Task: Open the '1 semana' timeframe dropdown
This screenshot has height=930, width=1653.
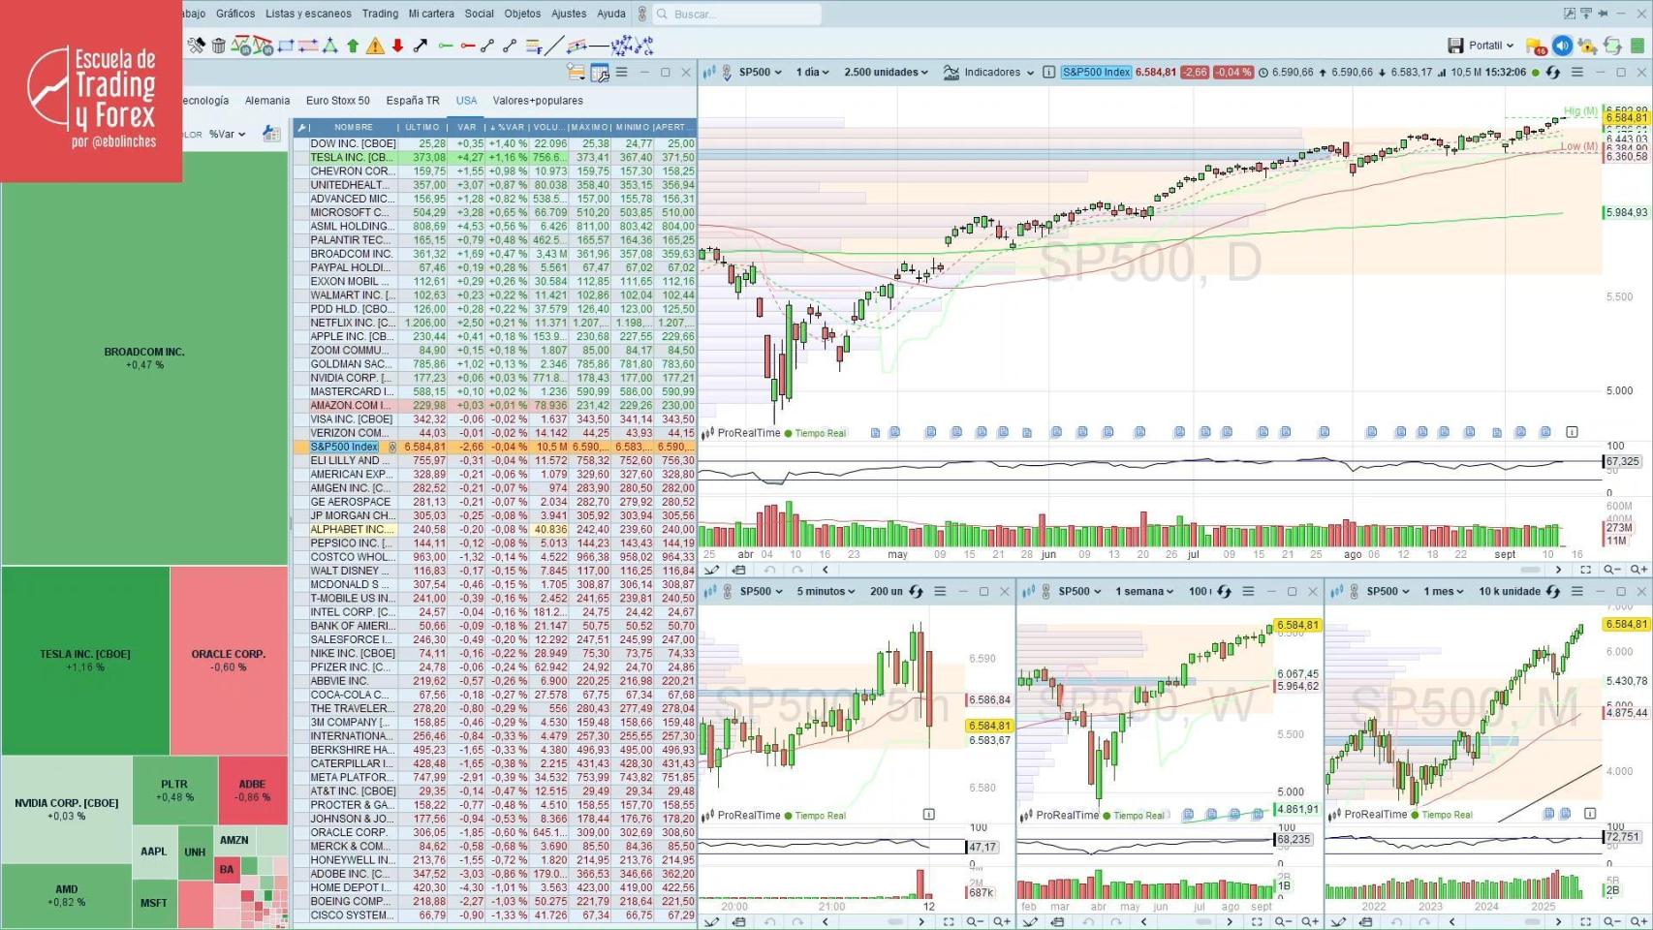Action: click(1144, 592)
